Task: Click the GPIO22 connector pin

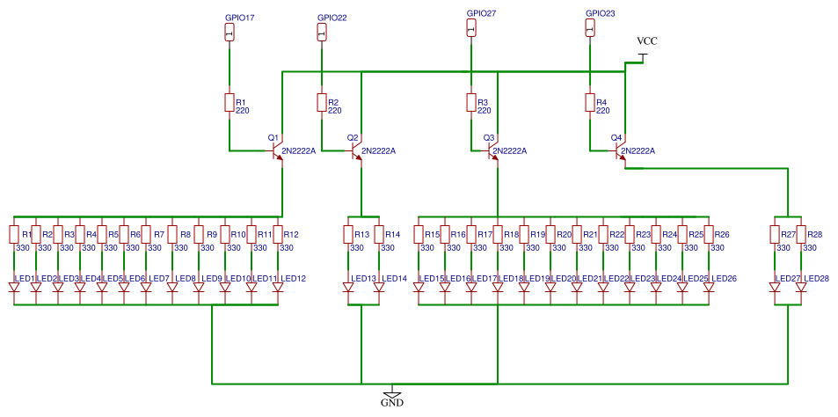Action: (322, 34)
